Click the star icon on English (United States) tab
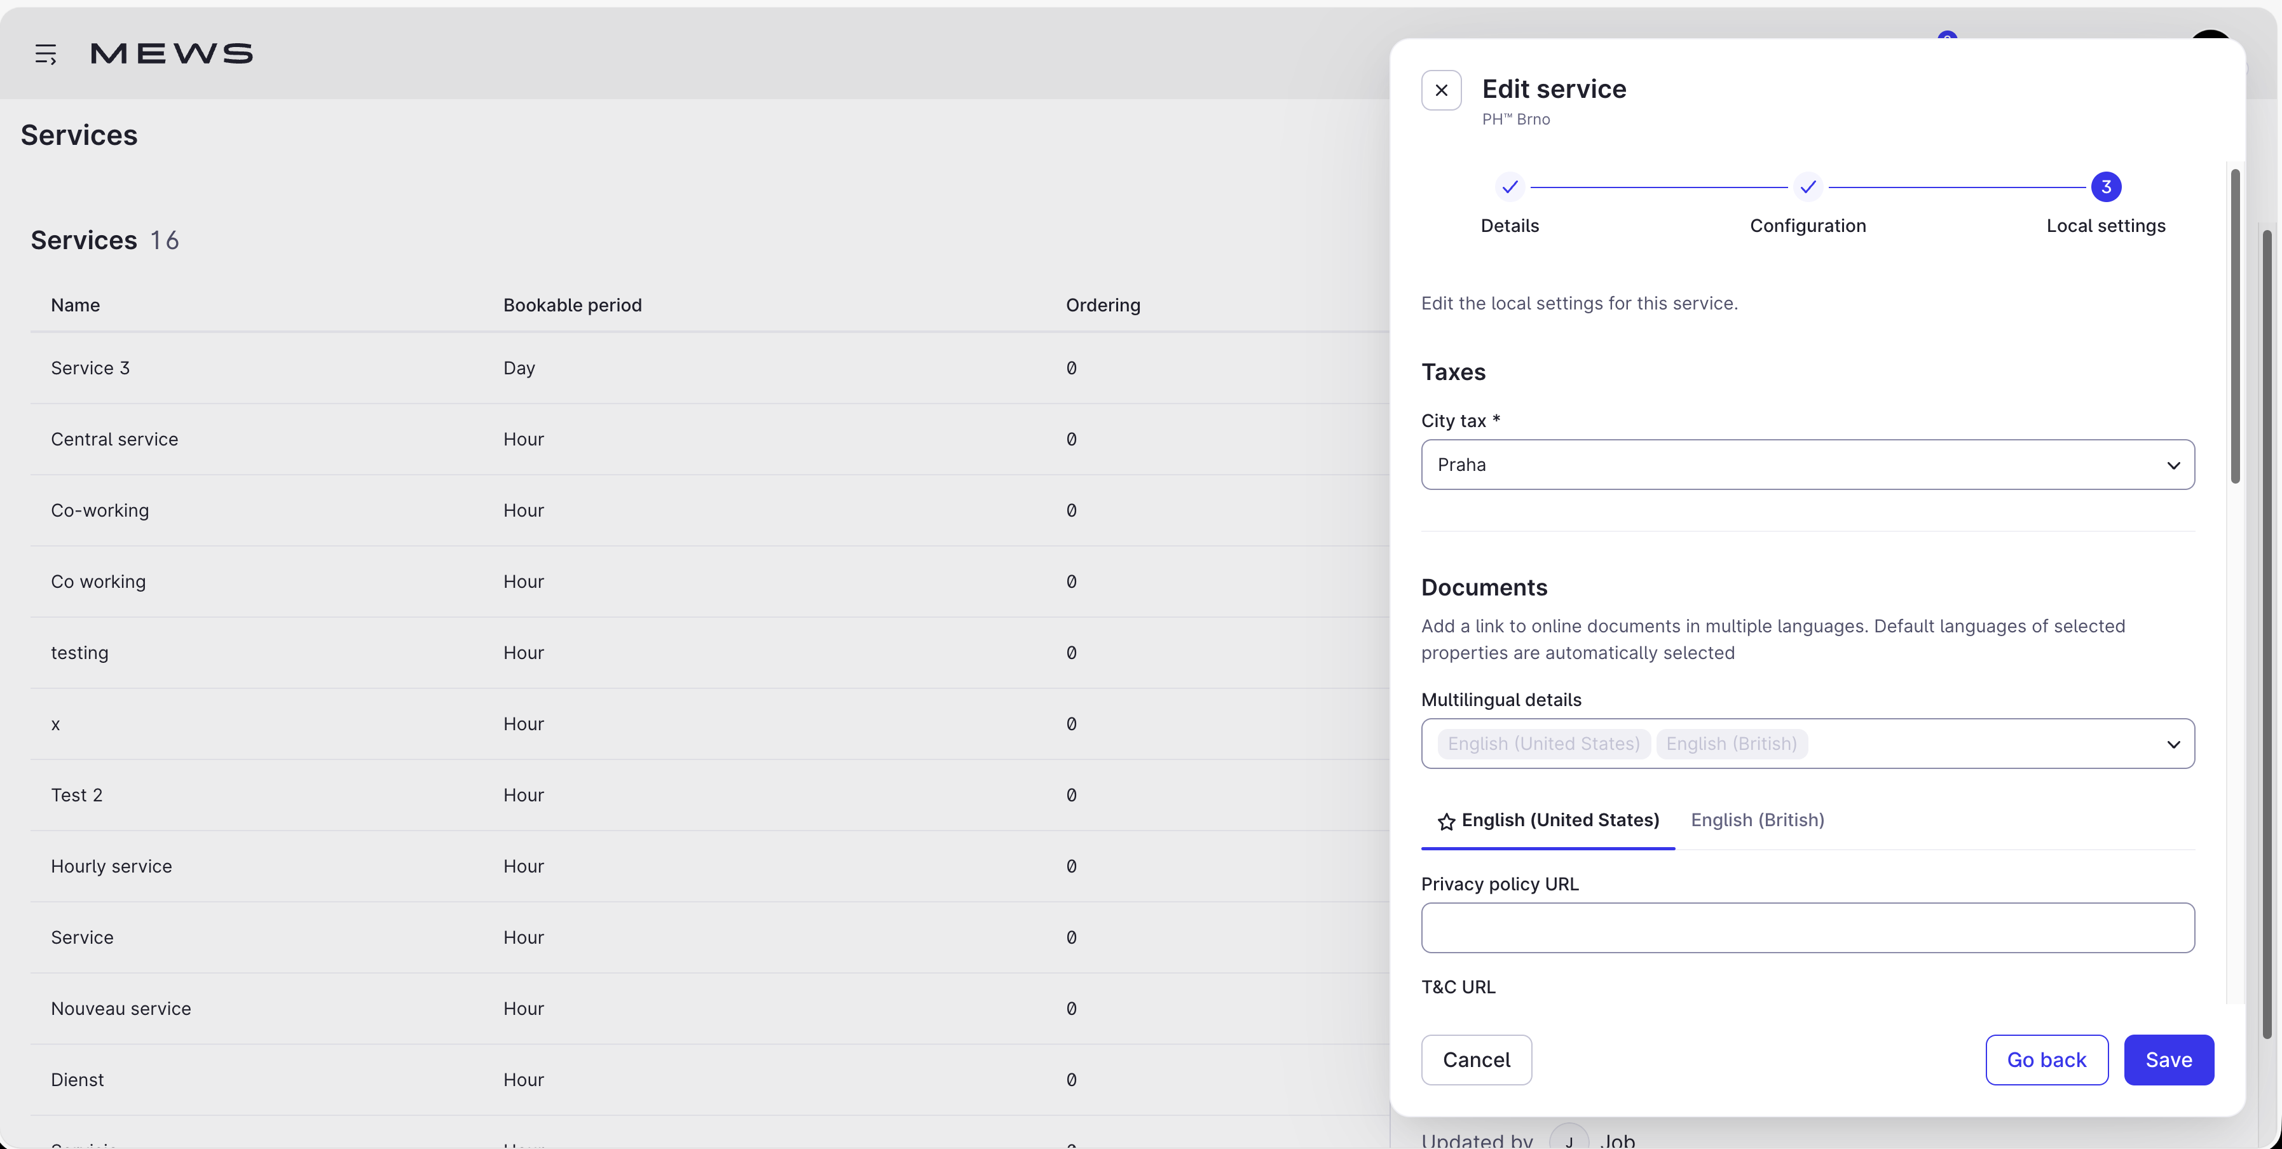Viewport: 2282px width, 1149px height. point(1447,821)
